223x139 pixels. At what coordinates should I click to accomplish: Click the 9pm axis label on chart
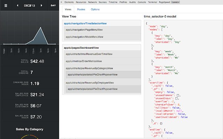click(x=55, y=50)
